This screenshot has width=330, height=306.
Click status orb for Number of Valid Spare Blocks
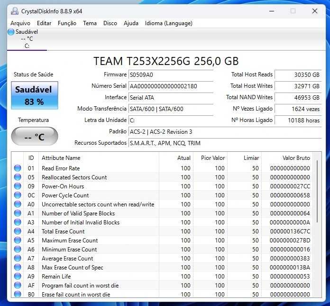18,213
